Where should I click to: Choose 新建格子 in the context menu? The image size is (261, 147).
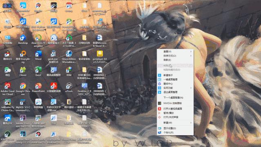point(175,75)
